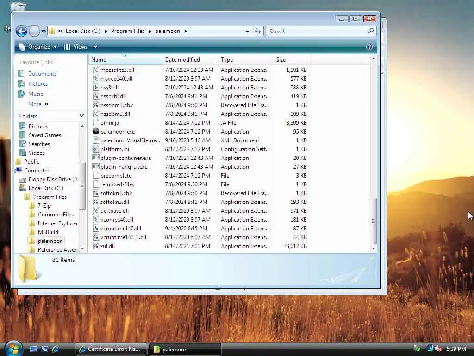The image size is (474, 356).
Task: Click the Views button
Action: pyautogui.click(x=76, y=47)
